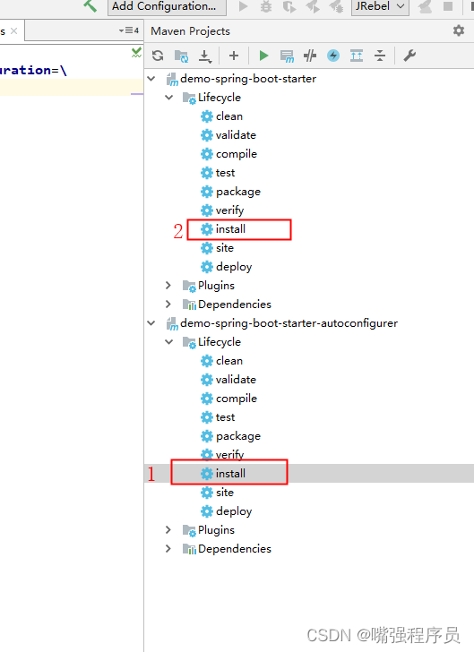The image size is (474, 652).
Task: Click the green inspection checkmark in editor
Action: click(x=136, y=52)
